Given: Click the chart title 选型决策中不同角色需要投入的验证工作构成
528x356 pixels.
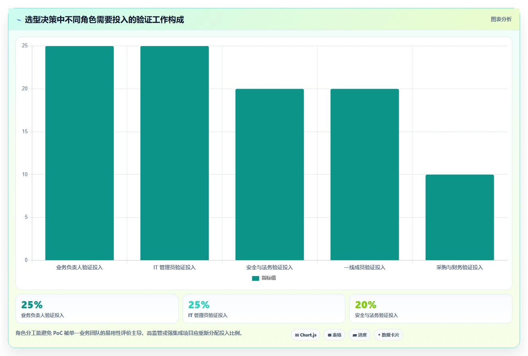Looking at the screenshot, I should pyautogui.click(x=104, y=19).
